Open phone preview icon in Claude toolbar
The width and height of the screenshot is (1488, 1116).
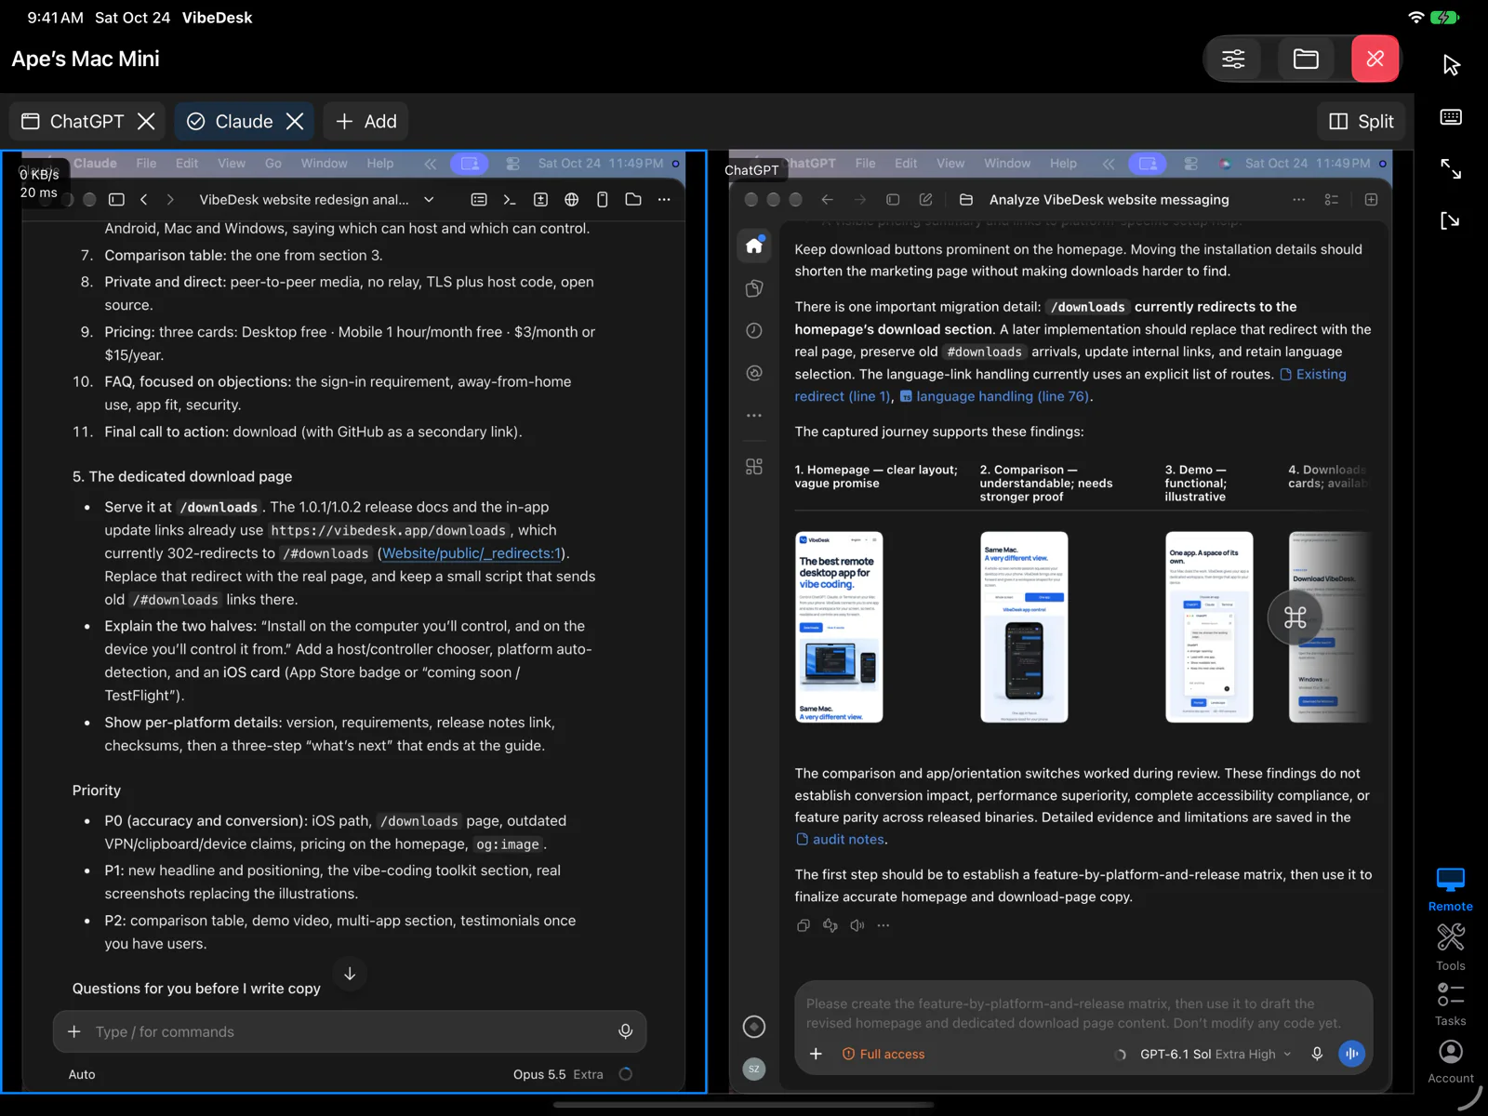click(602, 199)
